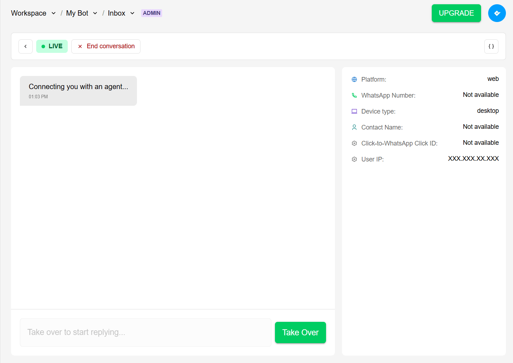513x363 pixels.
Task: Click the 'Click-to-WhatsApp Click ID:' label
Action: coord(399,143)
